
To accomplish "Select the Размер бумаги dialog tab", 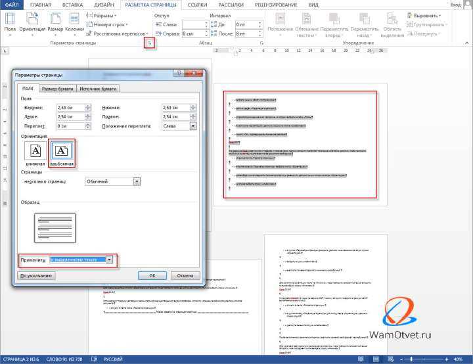I will tap(58, 89).
